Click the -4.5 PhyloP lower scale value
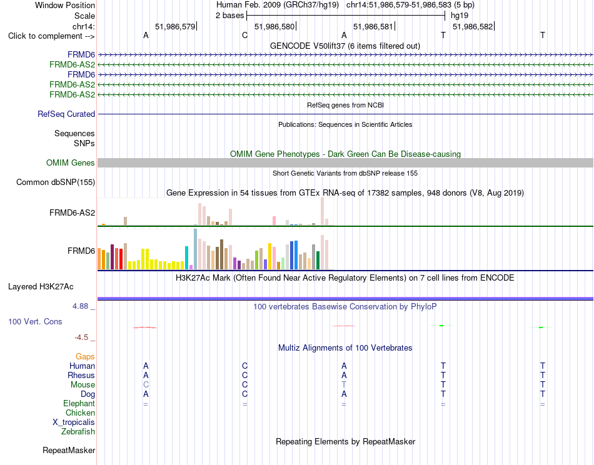This screenshot has height=465, width=594. (81, 337)
